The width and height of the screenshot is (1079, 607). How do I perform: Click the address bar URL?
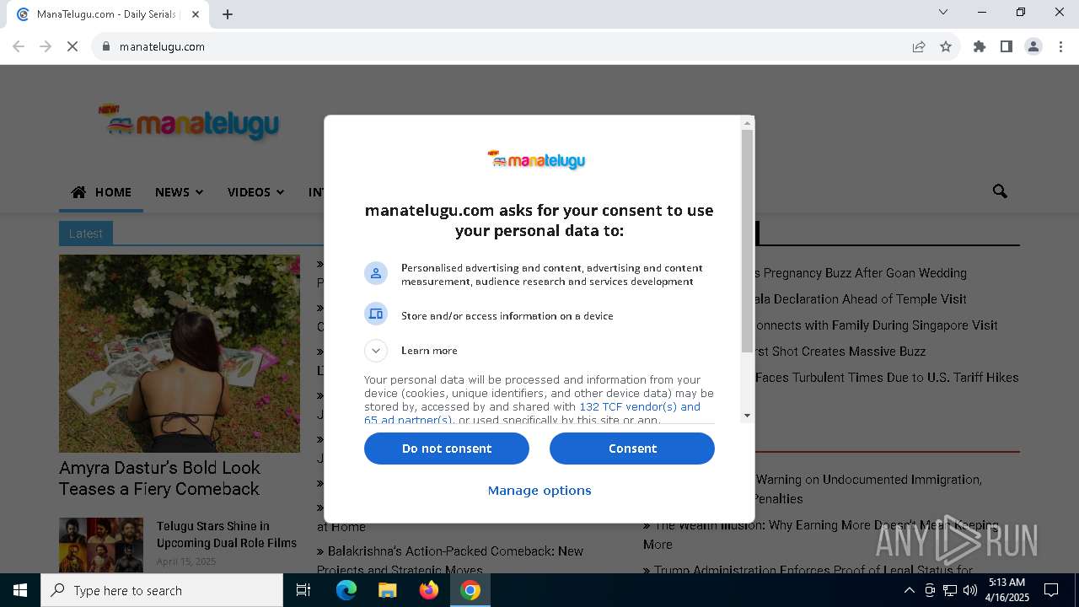point(162,46)
